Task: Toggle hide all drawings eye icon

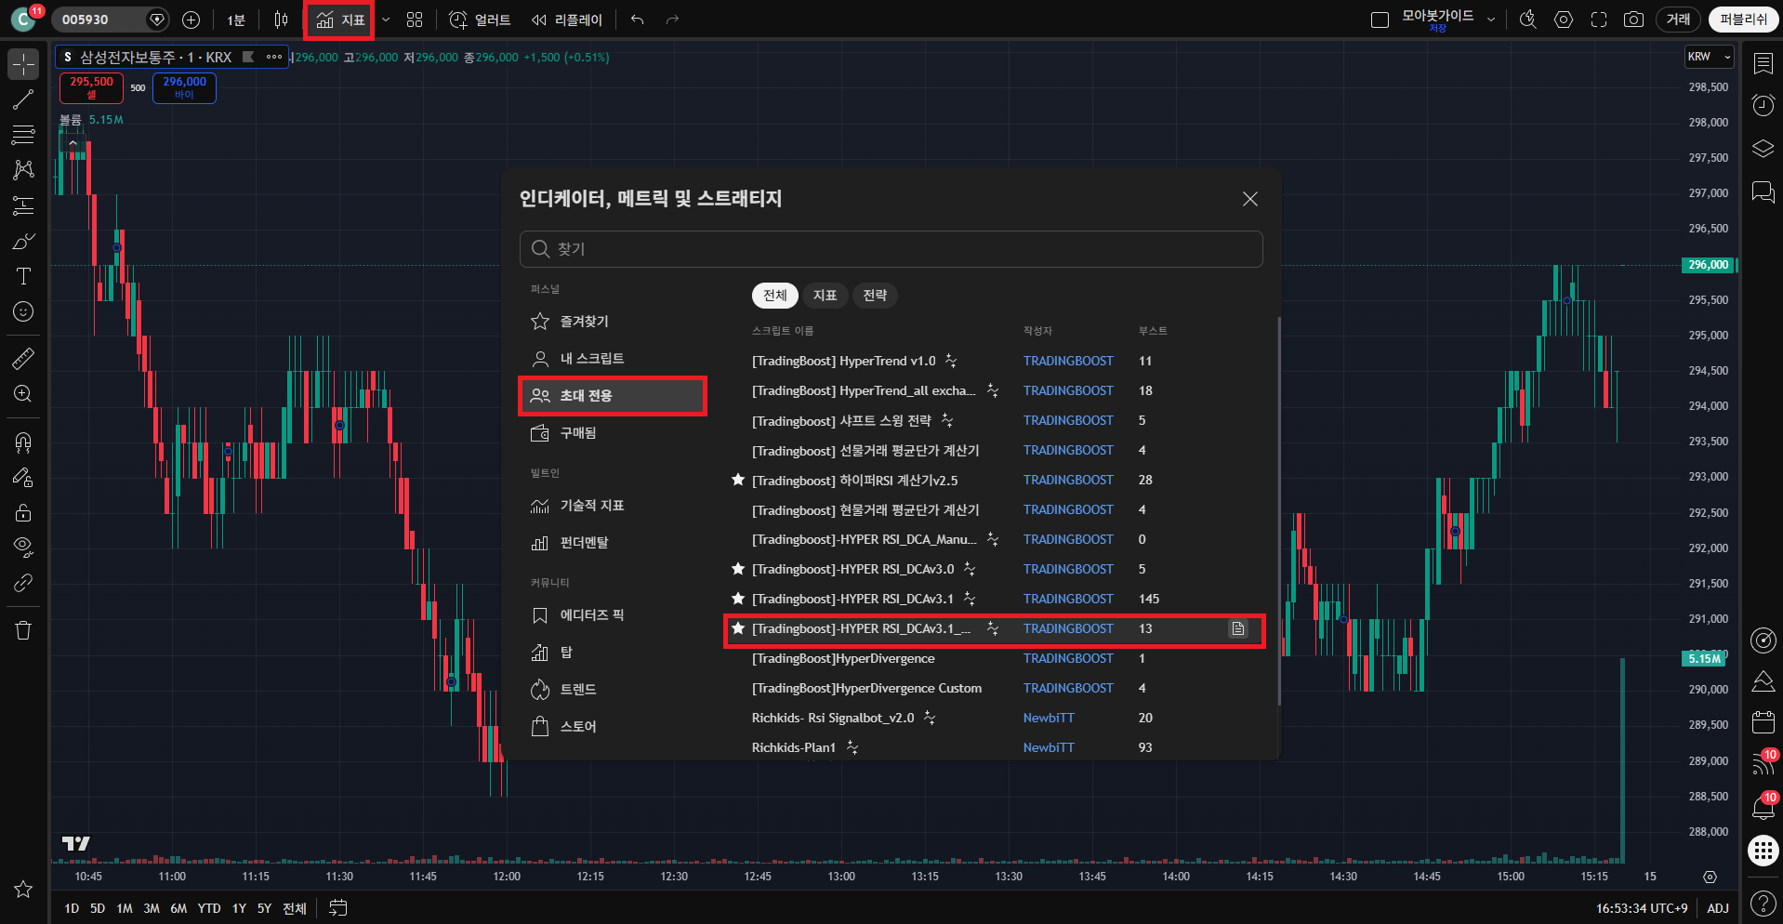Action: click(23, 547)
